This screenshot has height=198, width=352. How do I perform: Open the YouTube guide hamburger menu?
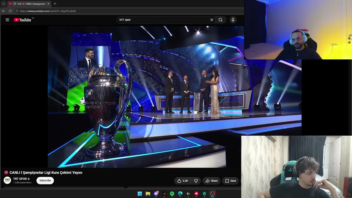coord(7,20)
